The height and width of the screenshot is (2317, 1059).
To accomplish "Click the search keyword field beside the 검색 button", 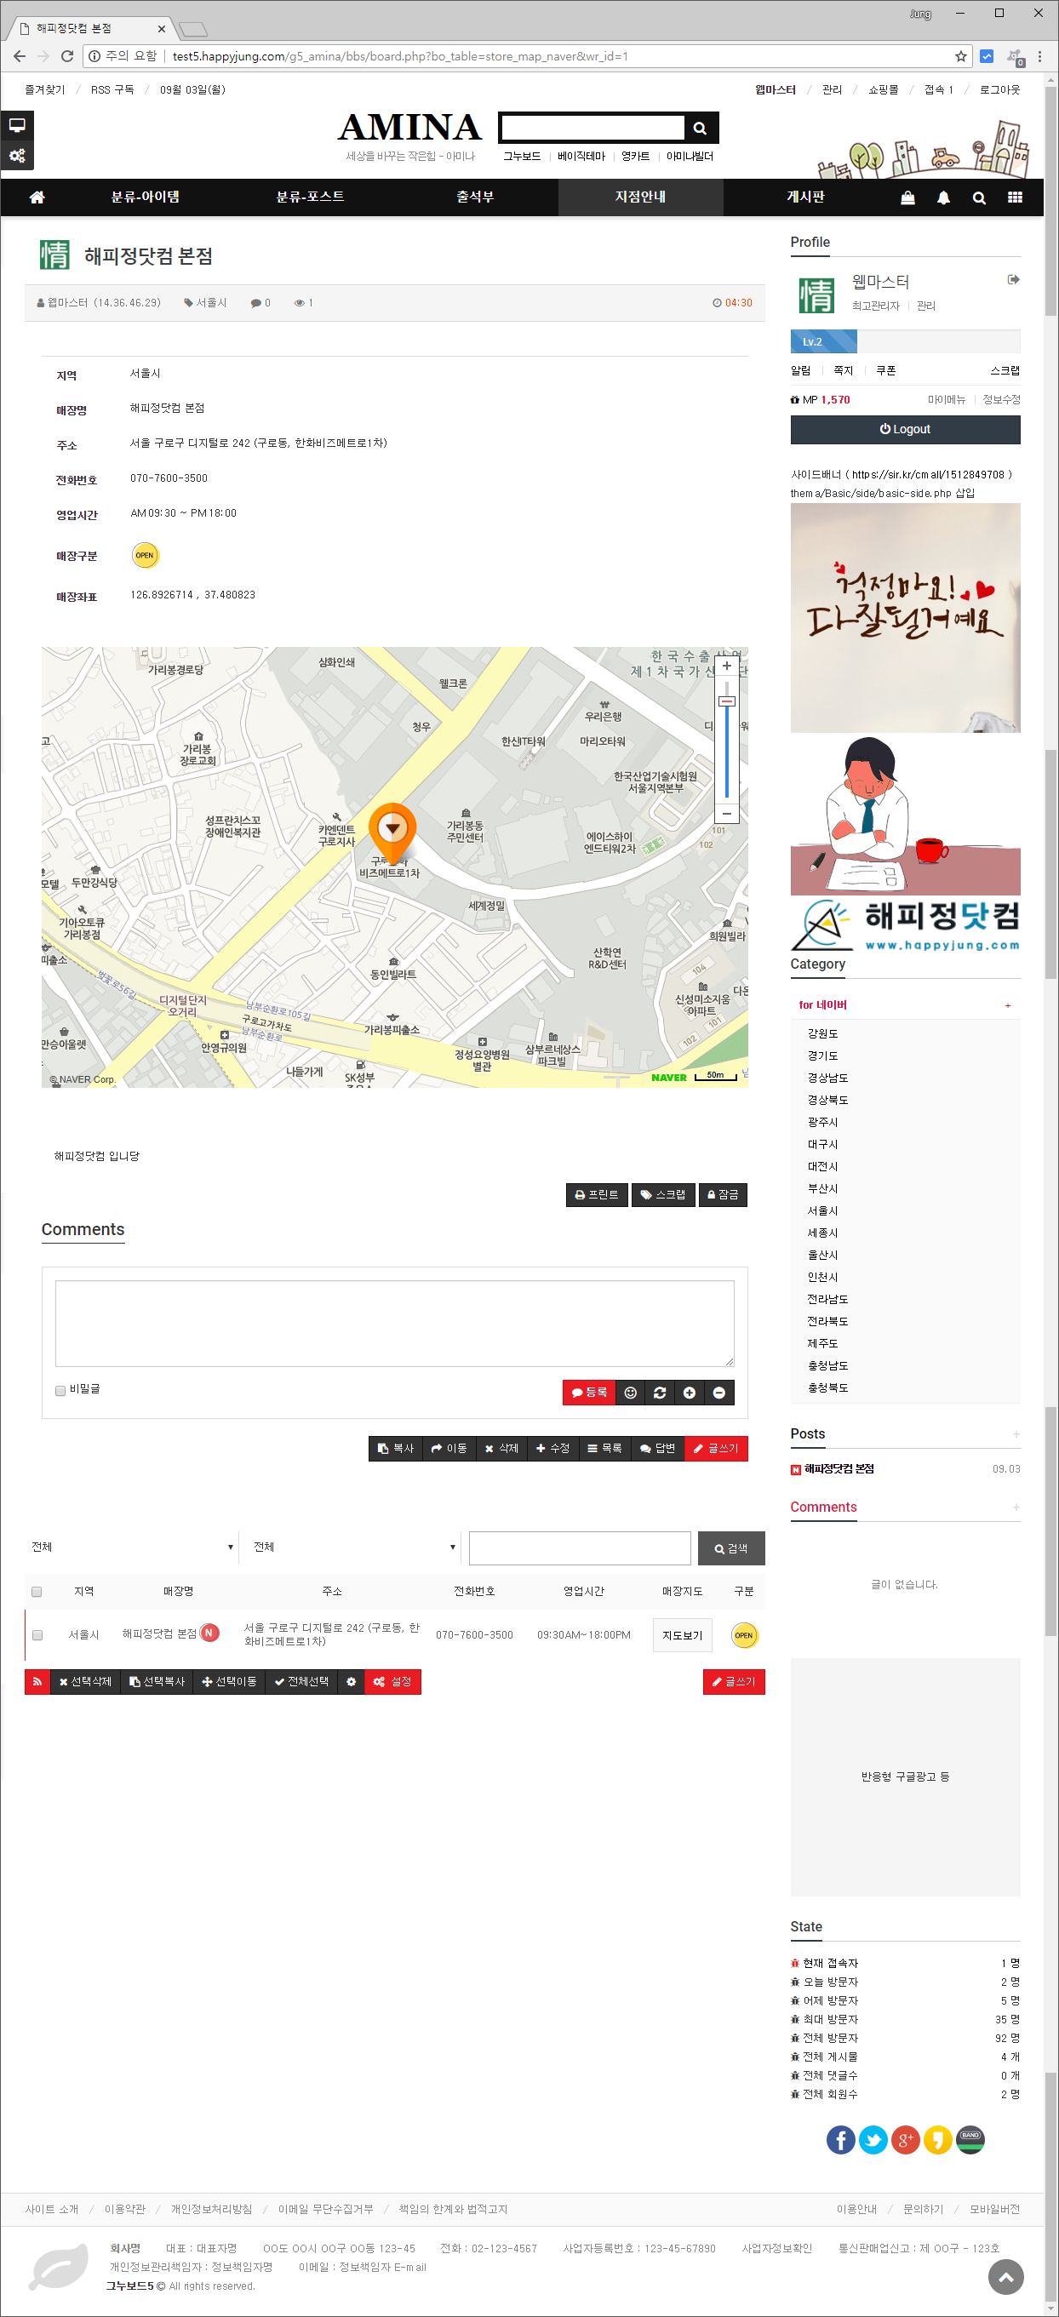I will 580,1548.
